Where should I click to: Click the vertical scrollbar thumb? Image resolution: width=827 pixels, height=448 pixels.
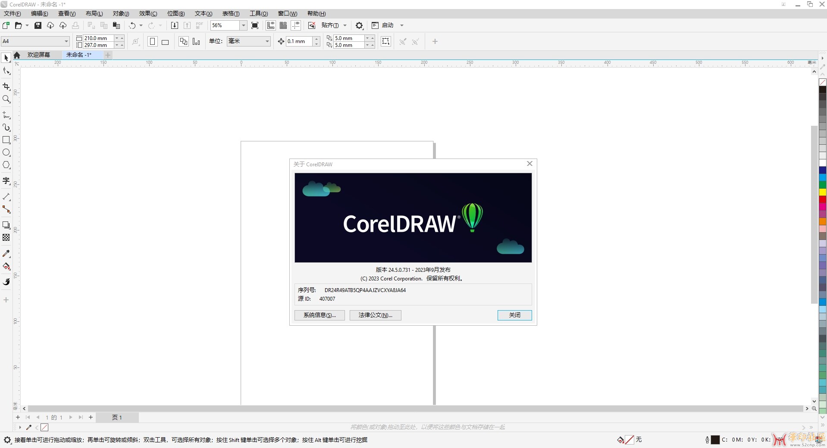[814, 215]
